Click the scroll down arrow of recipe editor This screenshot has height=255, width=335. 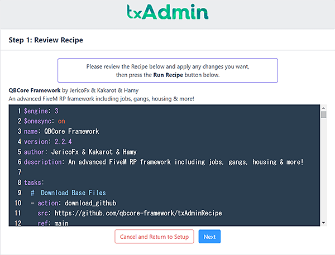[x=323, y=223]
